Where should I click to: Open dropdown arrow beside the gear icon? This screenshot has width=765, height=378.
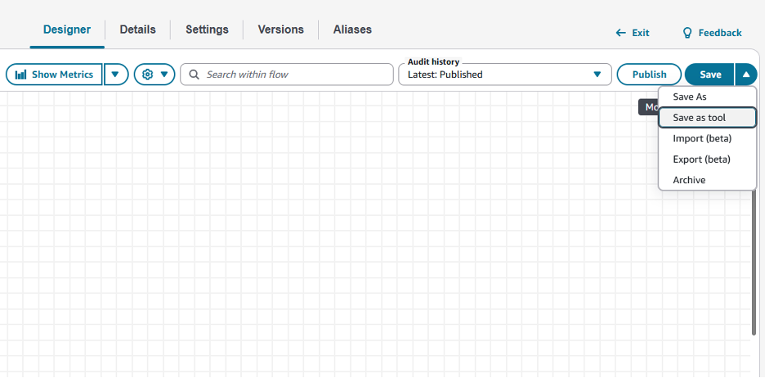164,74
